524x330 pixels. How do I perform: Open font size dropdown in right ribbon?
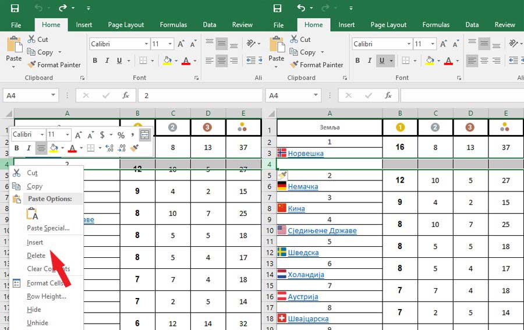[x=433, y=44]
